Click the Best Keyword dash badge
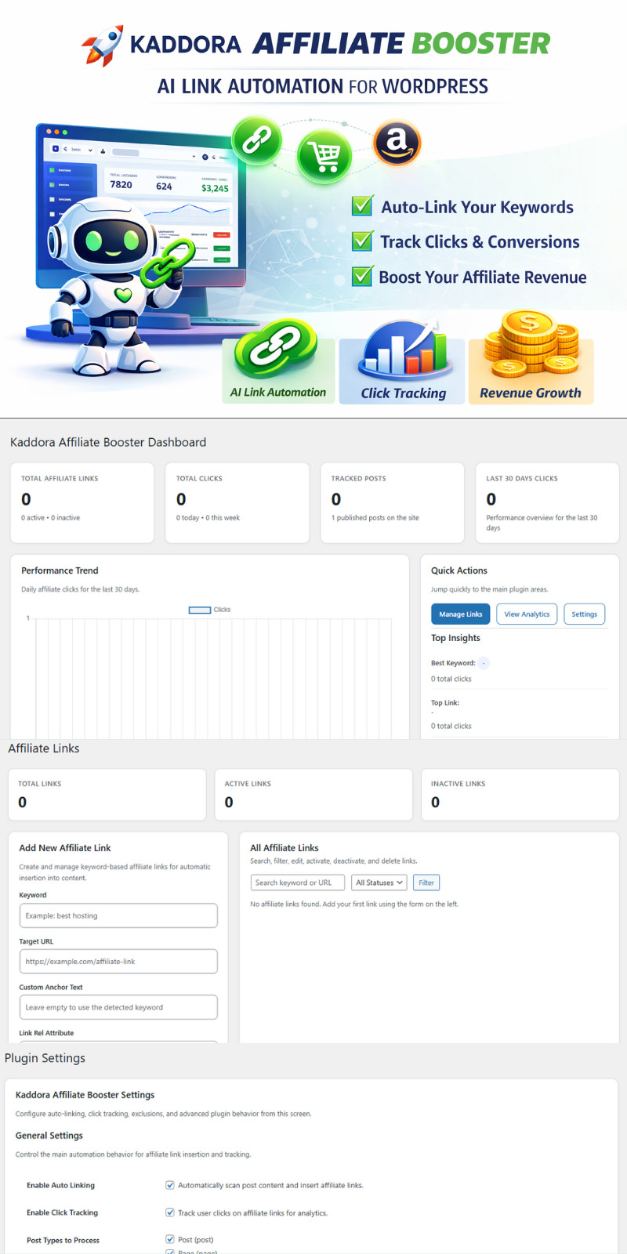The height and width of the screenshot is (1254, 627). (x=484, y=663)
